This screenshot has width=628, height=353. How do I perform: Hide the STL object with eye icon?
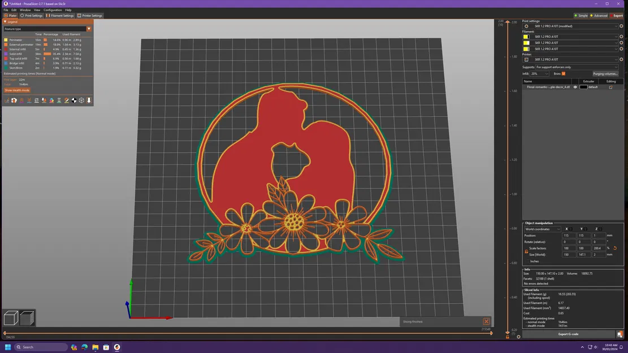click(x=575, y=87)
